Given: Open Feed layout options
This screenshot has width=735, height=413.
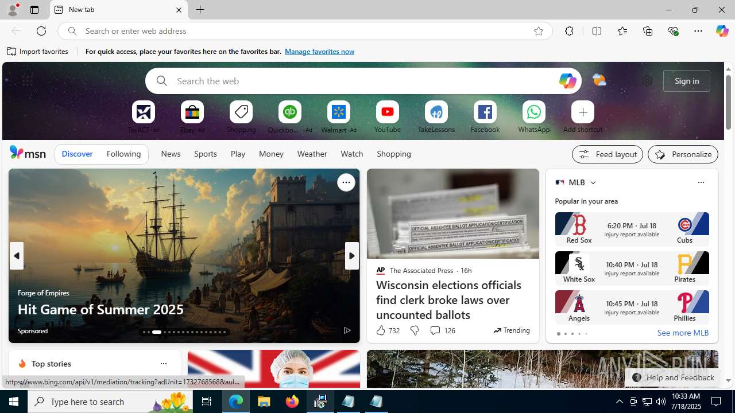Looking at the screenshot, I should click(608, 154).
